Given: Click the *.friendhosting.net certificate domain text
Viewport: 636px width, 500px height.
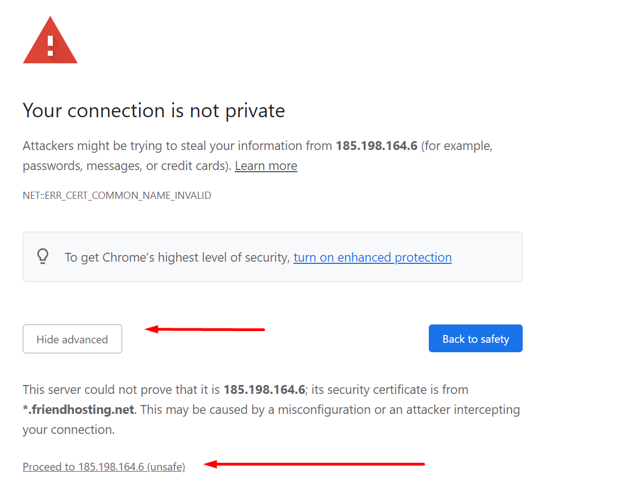Looking at the screenshot, I should click(78, 409).
